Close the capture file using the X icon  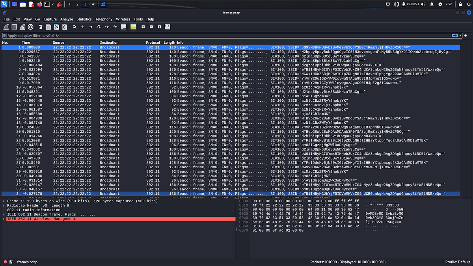[x=56, y=27]
